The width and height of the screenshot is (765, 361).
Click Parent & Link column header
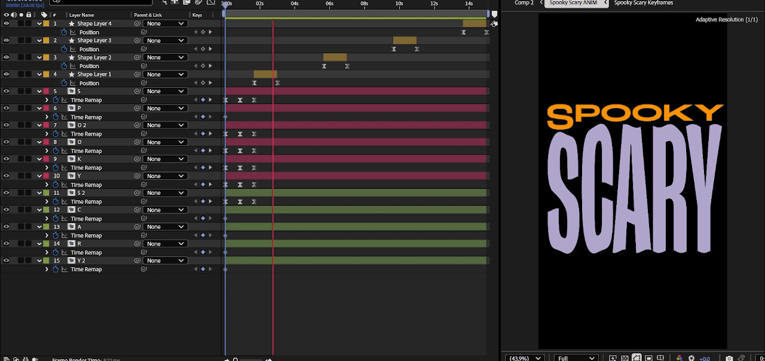[x=148, y=15]
